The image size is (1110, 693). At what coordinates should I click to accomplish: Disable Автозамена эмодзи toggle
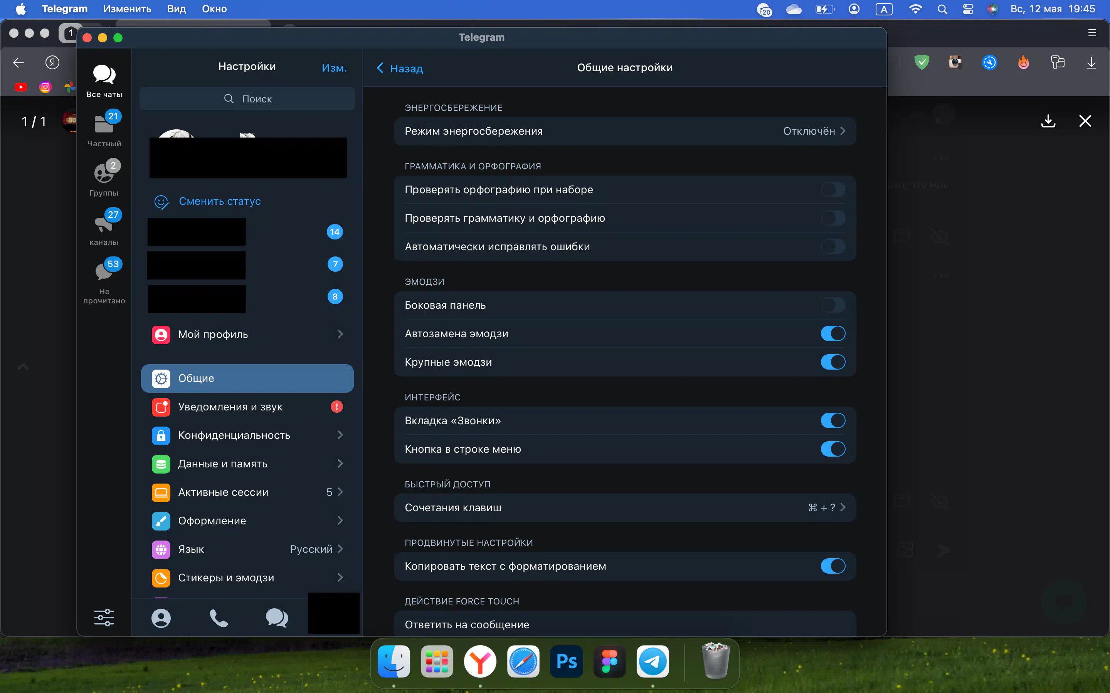(x=833, y=334)
